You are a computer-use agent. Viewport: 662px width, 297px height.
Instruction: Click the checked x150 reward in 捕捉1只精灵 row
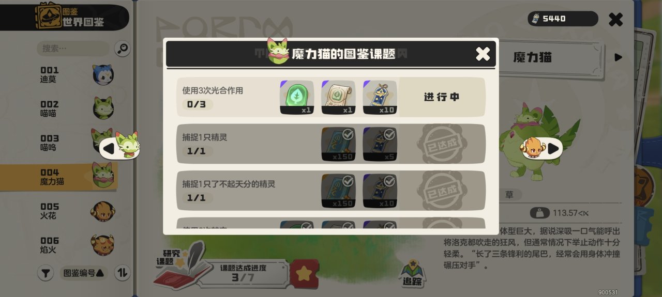coord(338,144)
